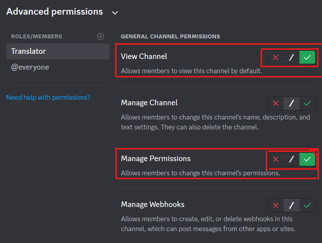
Task: Deny the View Channel permission with red X
Action: click(x=276, y=57)
